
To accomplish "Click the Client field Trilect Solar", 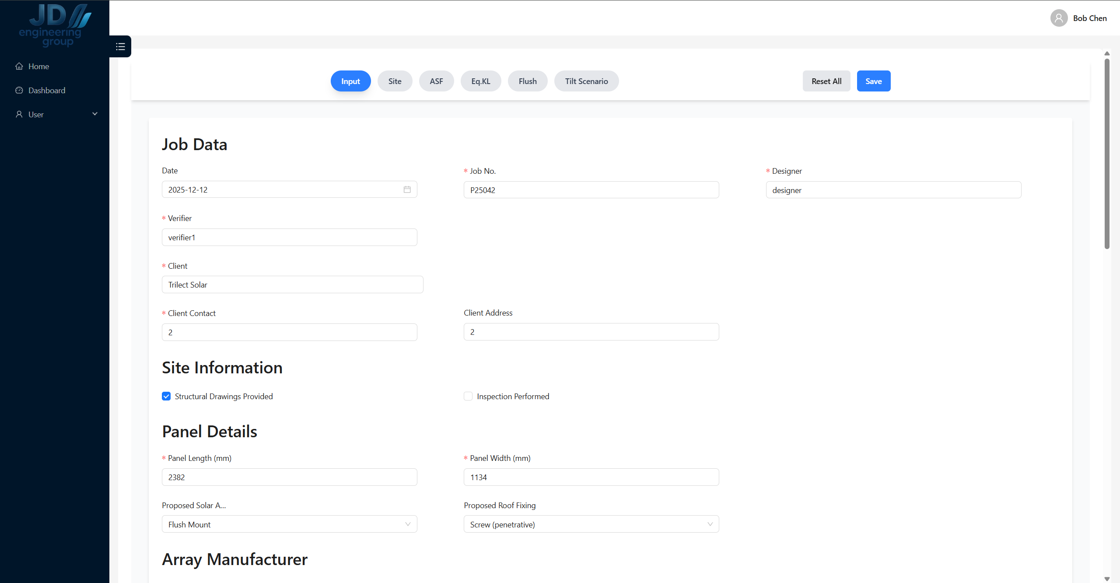I will point(293,284).
